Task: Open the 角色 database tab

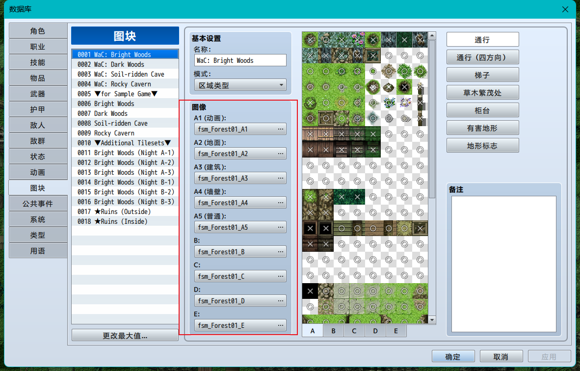Action: point(38,31)
